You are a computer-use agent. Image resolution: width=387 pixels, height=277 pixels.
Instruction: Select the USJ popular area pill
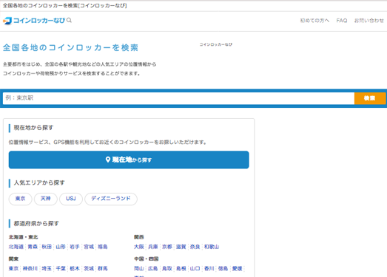[71, 199]
